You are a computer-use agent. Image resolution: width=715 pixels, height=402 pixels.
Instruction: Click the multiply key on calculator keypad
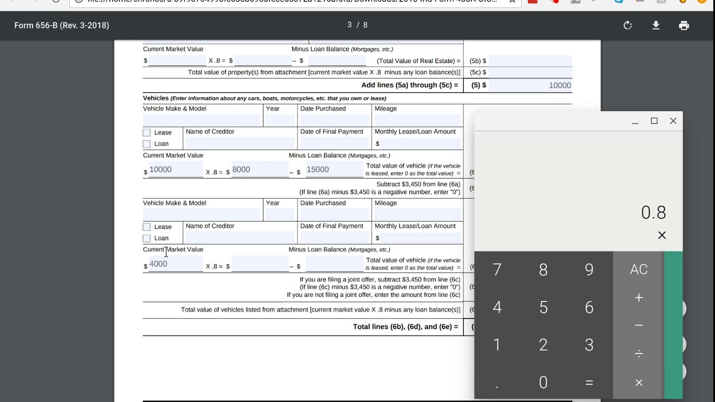(638, 382)
